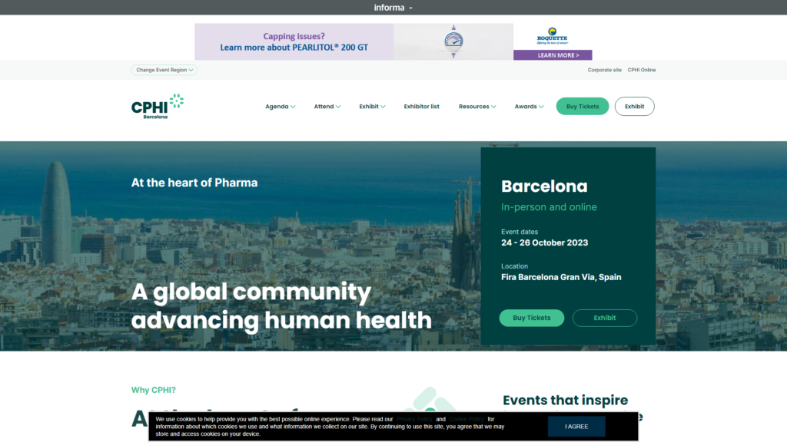This screenshot has width=787, height=442.
Task: Open the Cookie Policy link
Action: tap(467, 420)
